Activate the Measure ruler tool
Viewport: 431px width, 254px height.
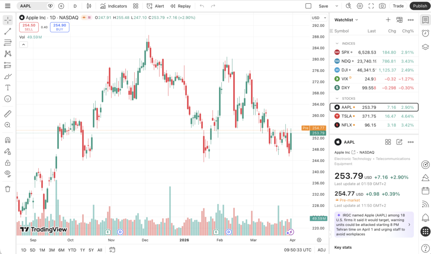tap(8, 113)
